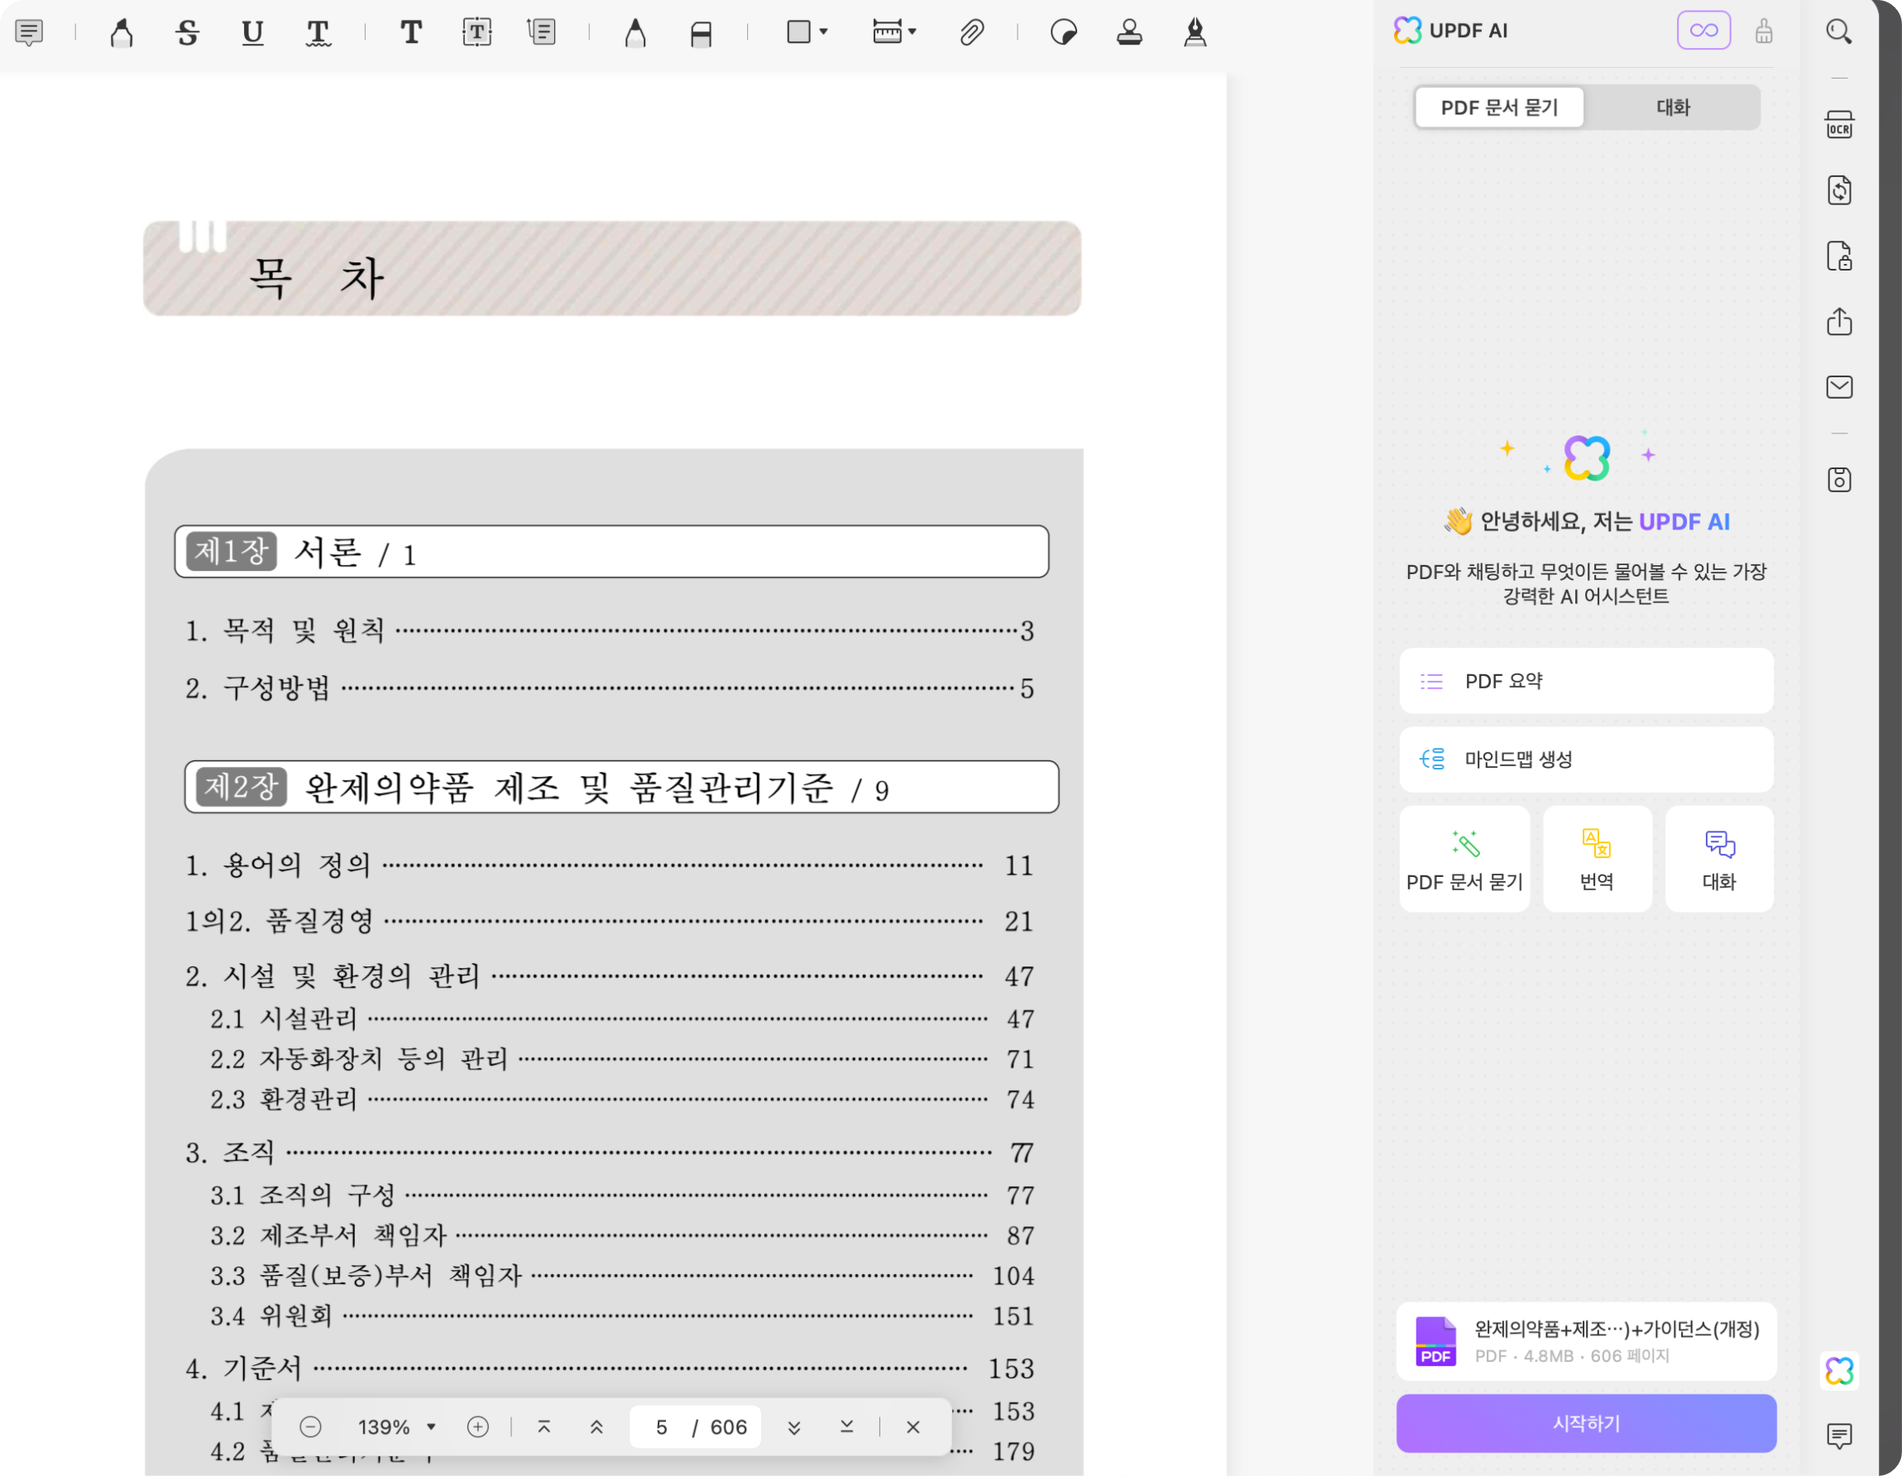The image size is (1902, 1476).
Task: Click the 번역 translate card
Action: [x=1597, y=859]
